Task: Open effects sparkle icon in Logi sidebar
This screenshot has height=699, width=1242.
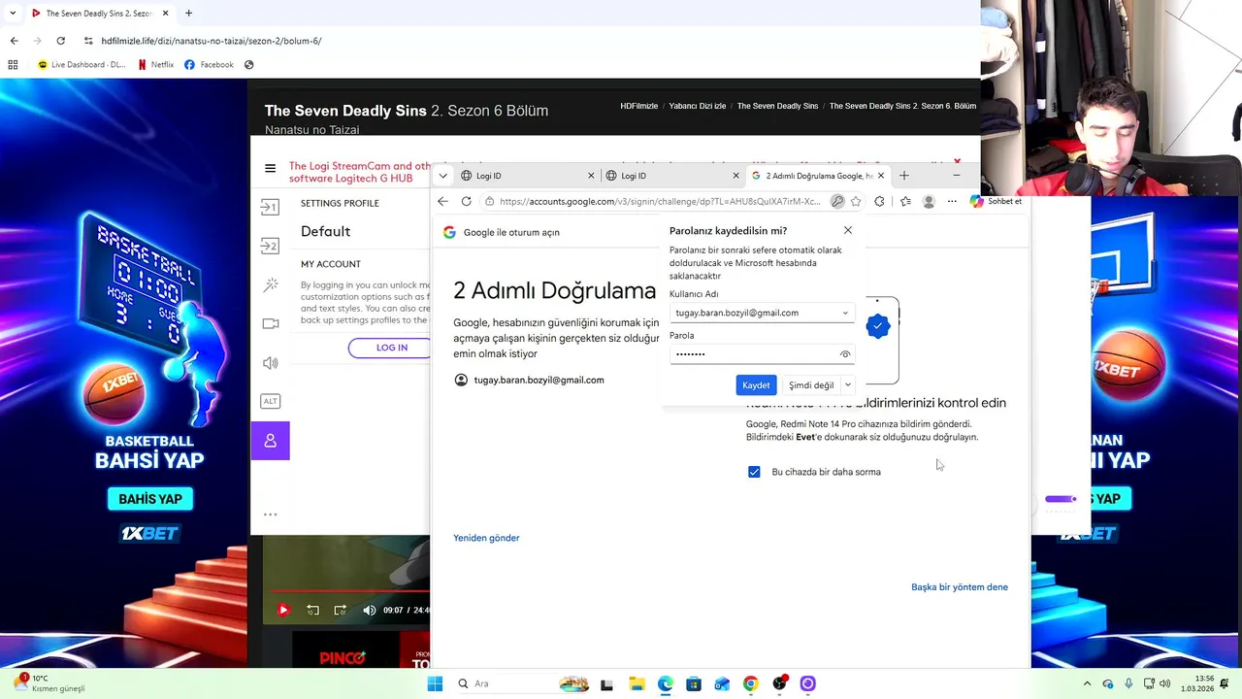Action: point(270,284)
